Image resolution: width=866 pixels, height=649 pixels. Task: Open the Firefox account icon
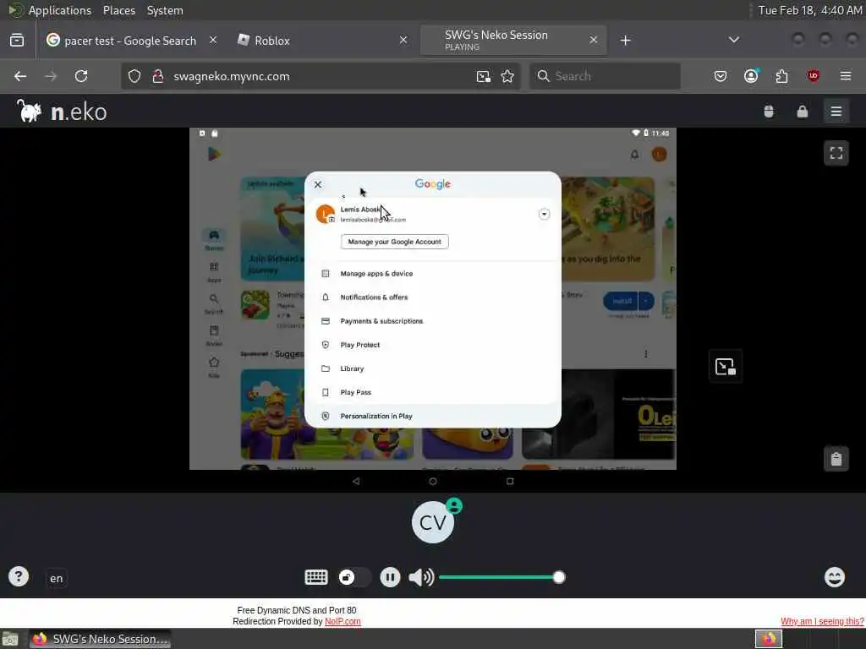tap(751, 76)
